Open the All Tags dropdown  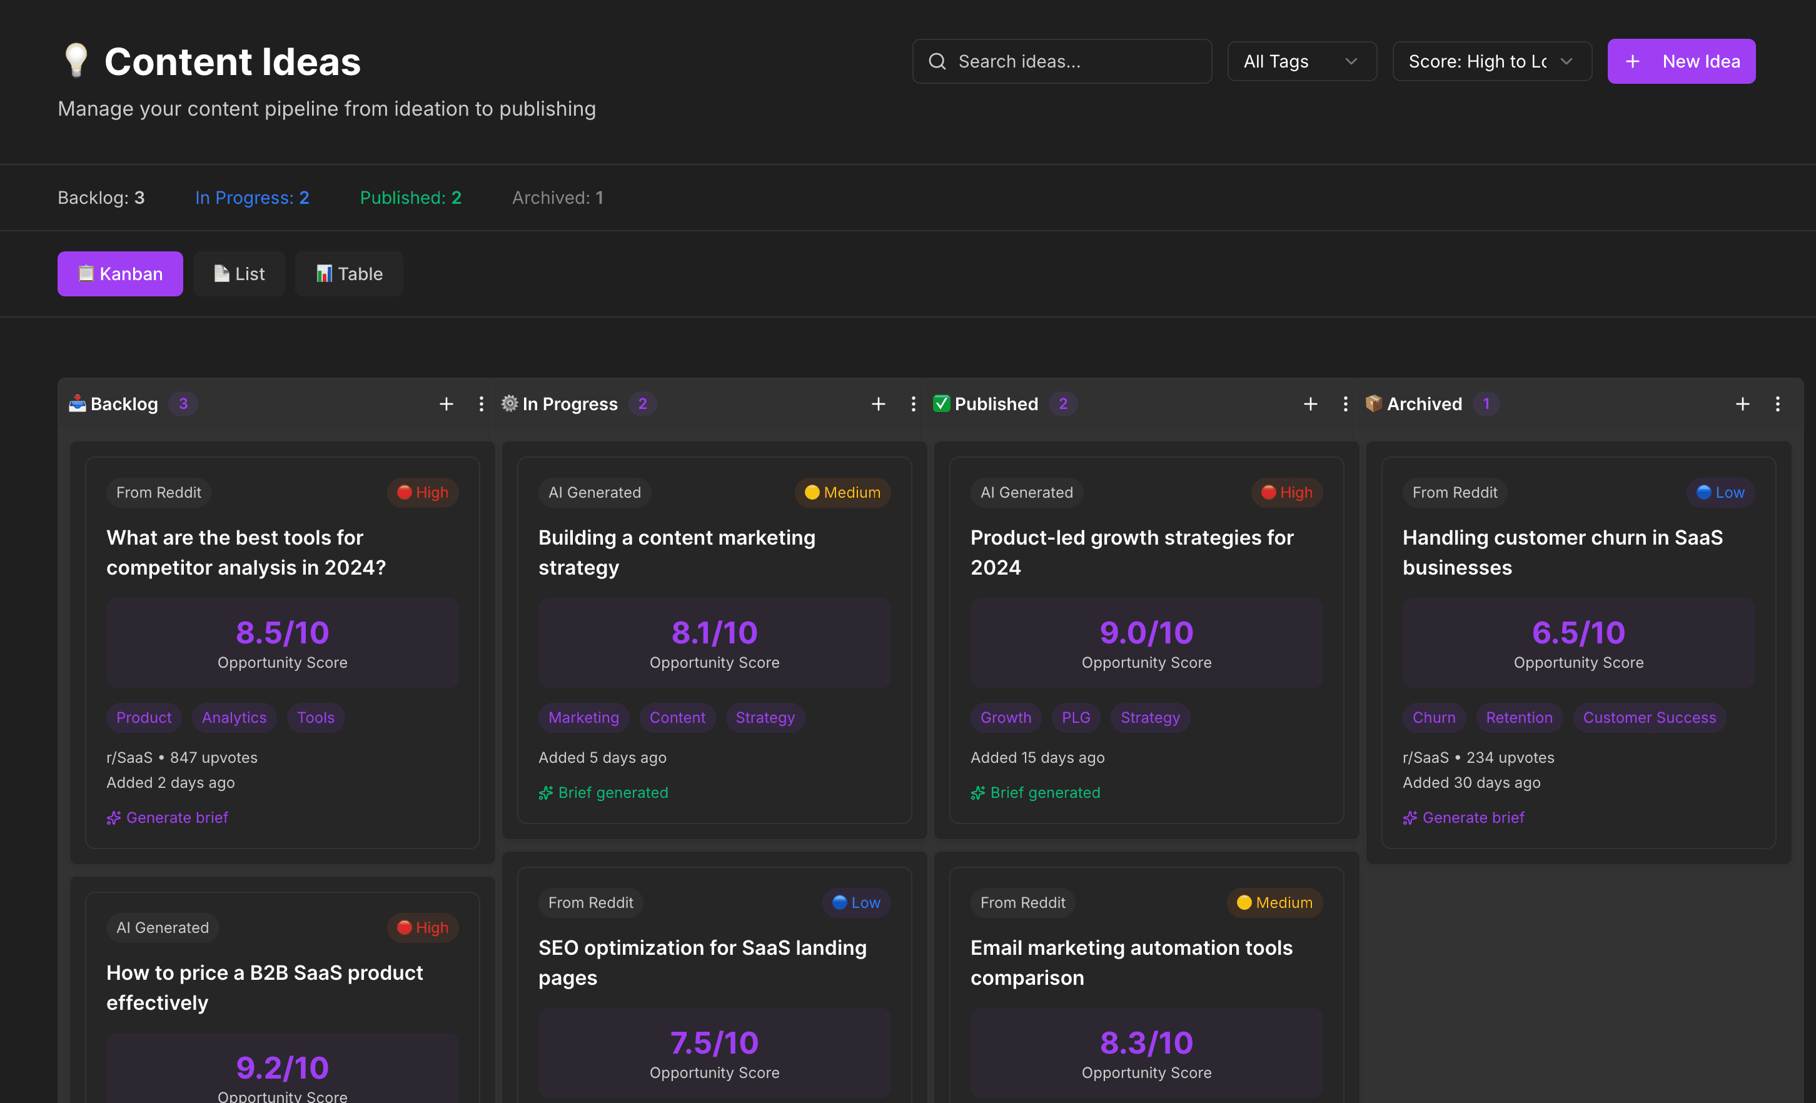tap(1301, 61)
